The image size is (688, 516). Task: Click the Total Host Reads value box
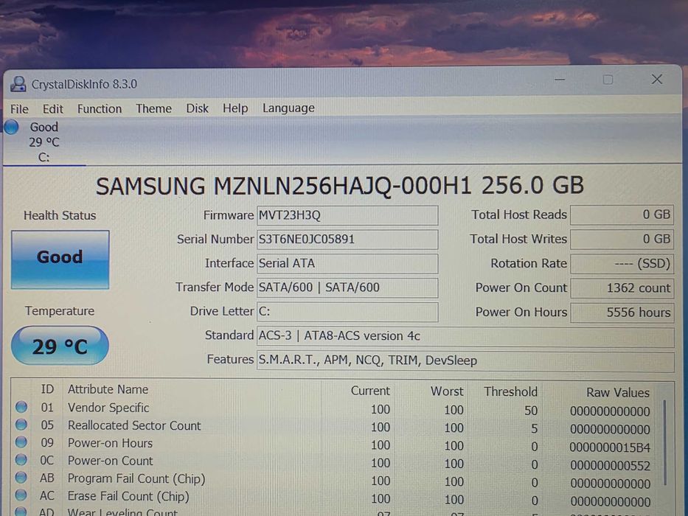coord(622,215)
